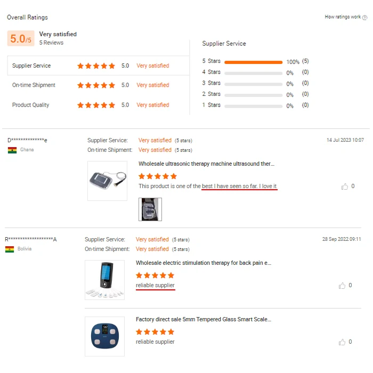The height and width of the screenshot is (373, 373).
Task: Click thumbs-up on the Smart Scale review
Action: (x=342, y=342)
